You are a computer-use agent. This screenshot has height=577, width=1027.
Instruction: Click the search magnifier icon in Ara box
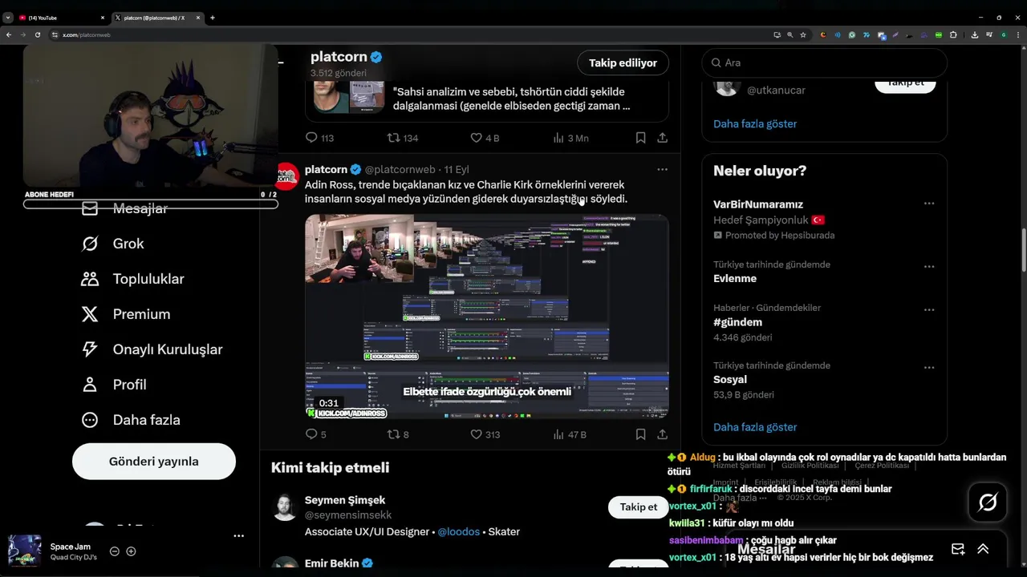(716, 63)
